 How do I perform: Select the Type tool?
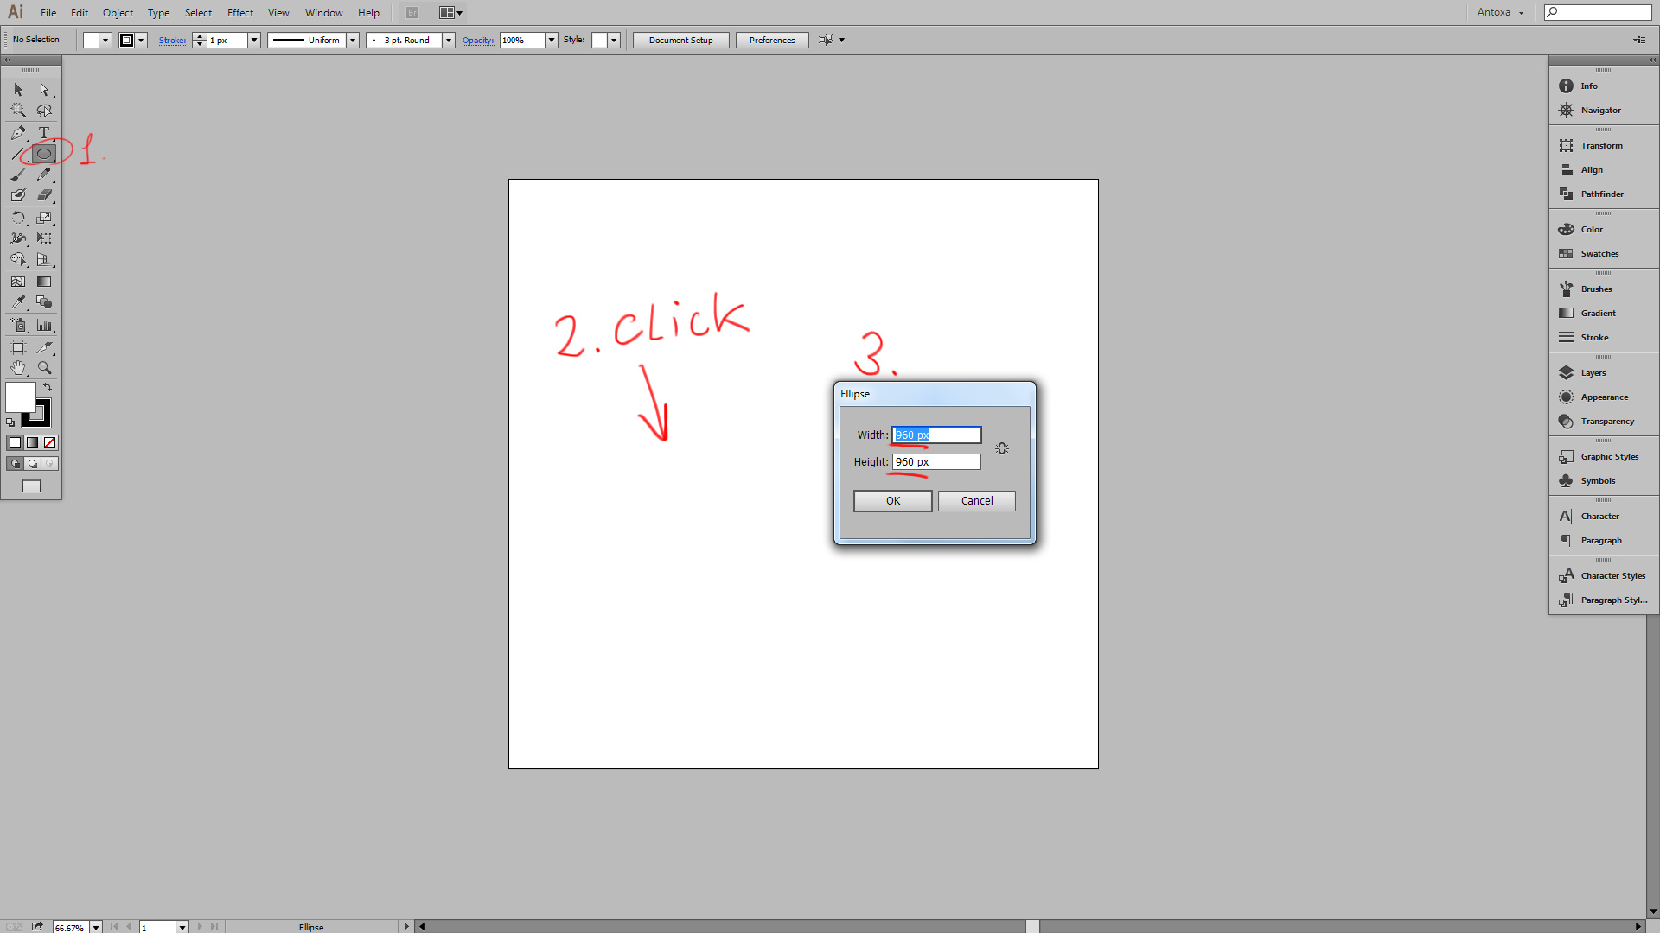[x=44, y=132]
